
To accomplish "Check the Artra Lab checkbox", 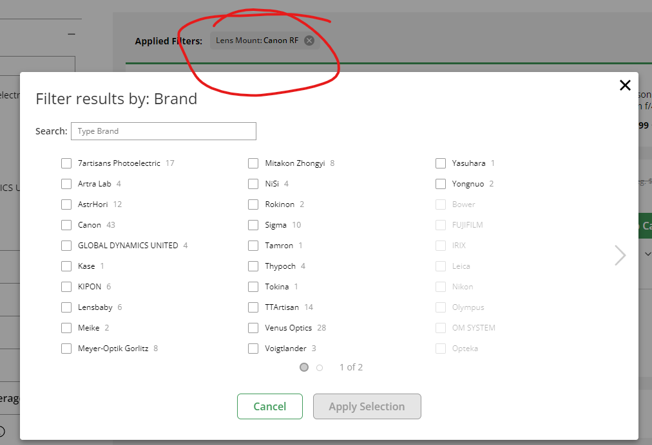I will click(x=66, y=183).
